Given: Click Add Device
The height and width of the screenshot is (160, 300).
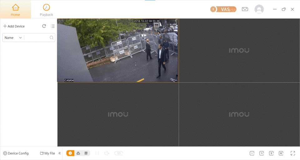Looking at the screenshot, I should click(14, 26).
